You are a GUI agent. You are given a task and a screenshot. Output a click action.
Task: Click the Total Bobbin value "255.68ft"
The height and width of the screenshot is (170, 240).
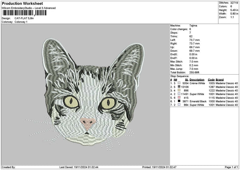pos(194,73)
